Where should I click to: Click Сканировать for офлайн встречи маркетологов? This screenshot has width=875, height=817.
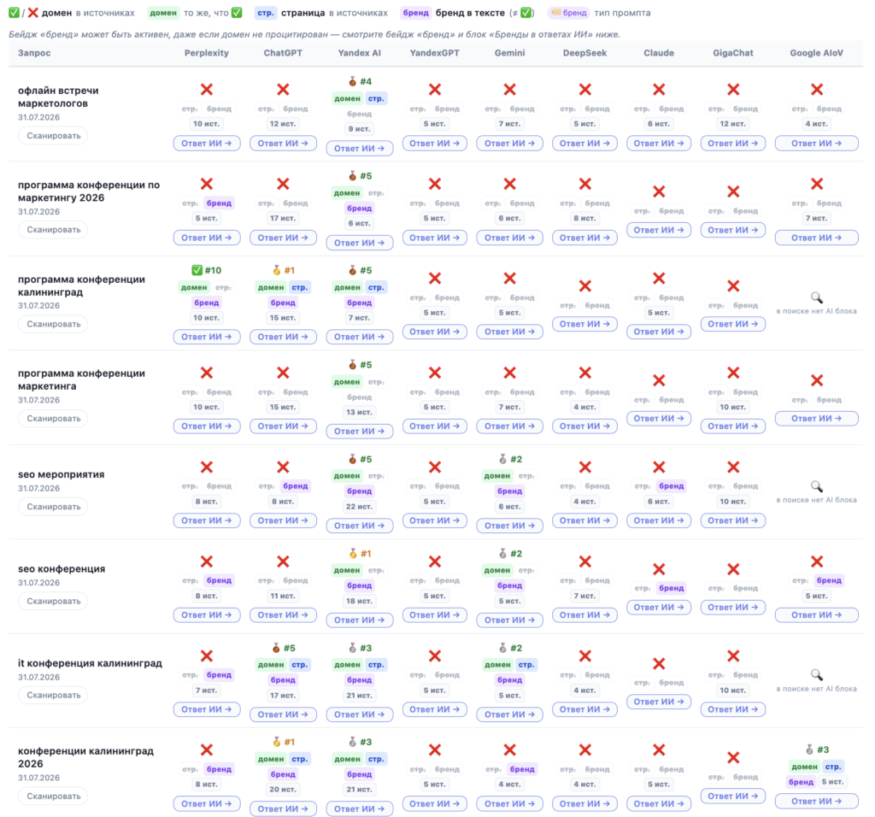54,136
